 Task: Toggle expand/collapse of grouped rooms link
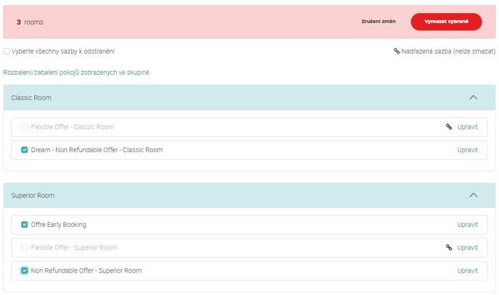76,72
